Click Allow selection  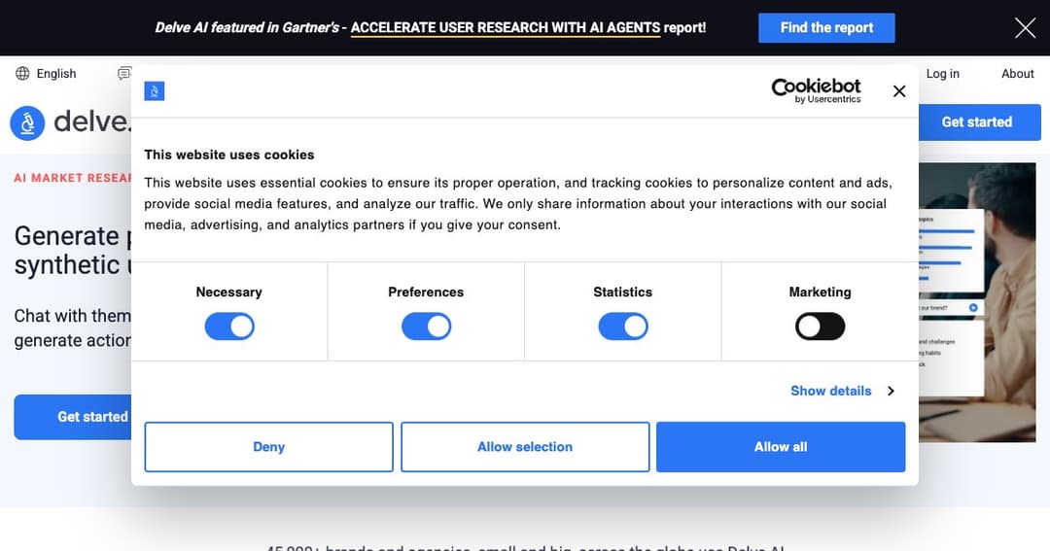point(525,447)
